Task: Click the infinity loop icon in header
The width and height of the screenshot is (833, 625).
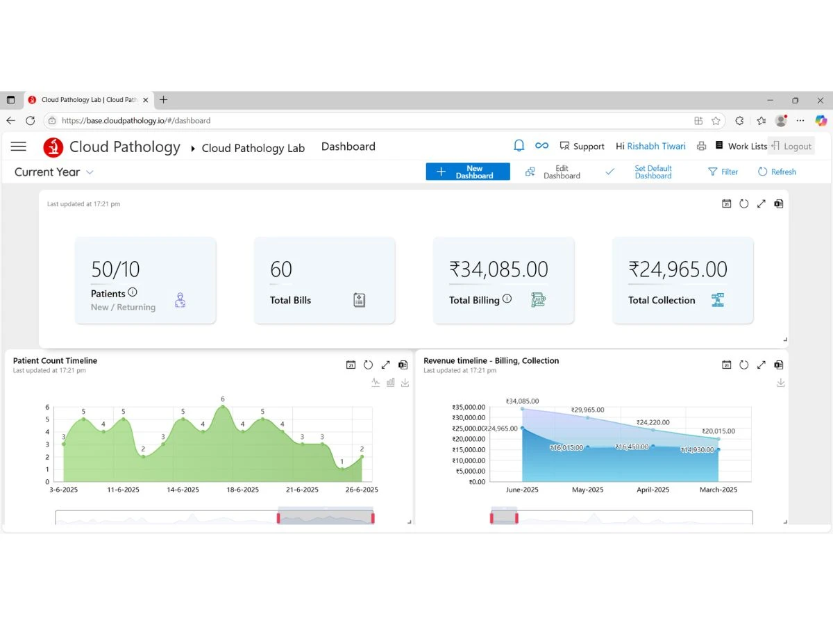Action: tap(541, 146)
